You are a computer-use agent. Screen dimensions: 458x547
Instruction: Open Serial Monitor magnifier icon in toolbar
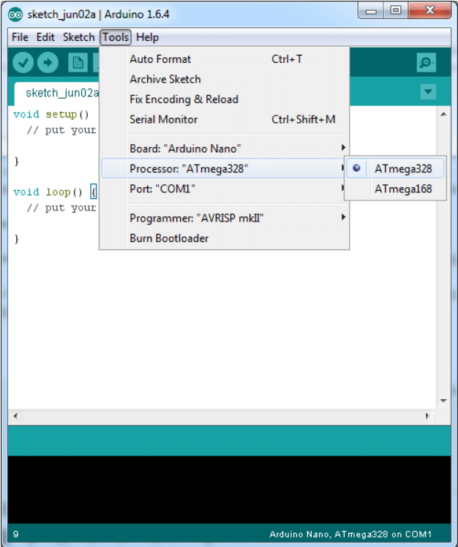coord(427,63)
